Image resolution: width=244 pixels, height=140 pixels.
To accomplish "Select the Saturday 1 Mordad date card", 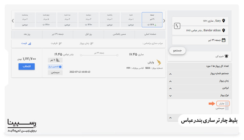I will pos(131,20).
